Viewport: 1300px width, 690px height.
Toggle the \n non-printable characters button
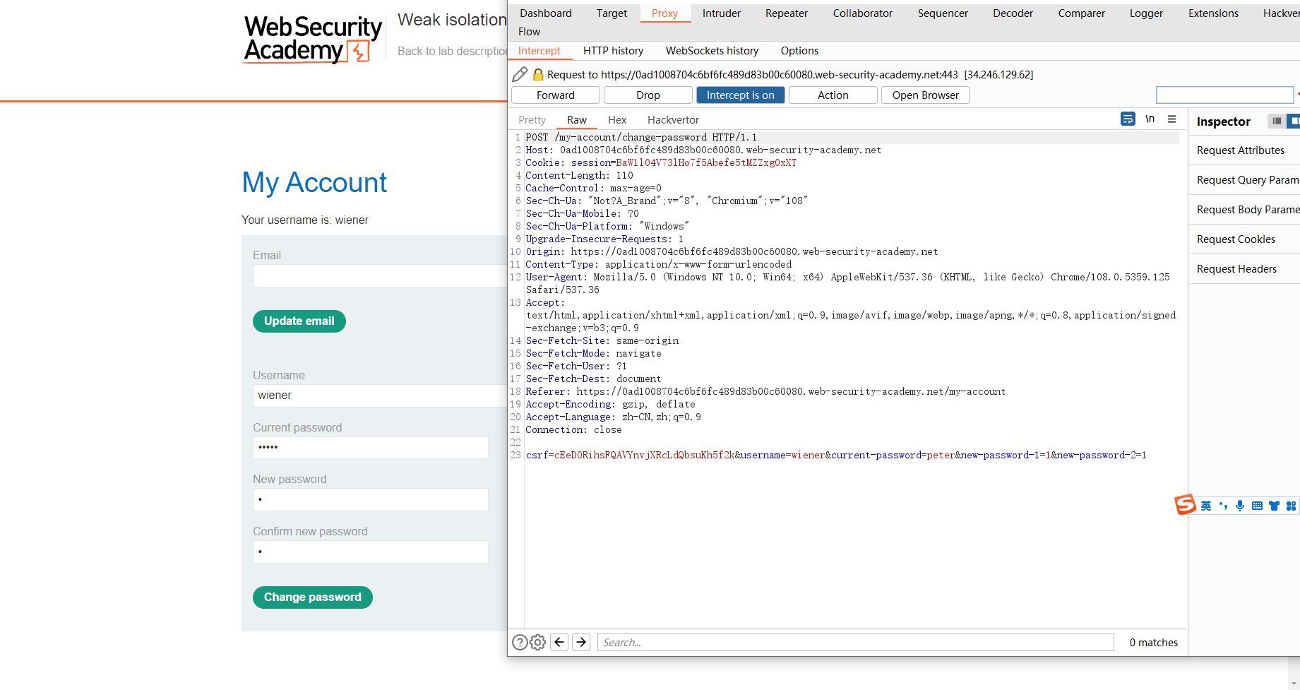(x=1150, y=119)
